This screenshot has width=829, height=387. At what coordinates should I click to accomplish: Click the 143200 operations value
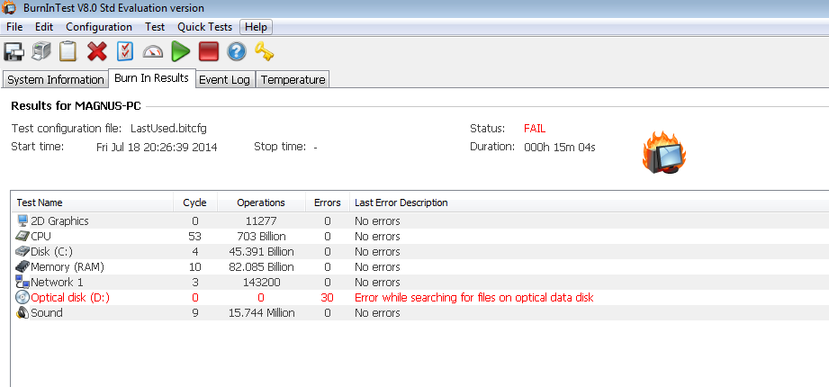tap(261, 283)
